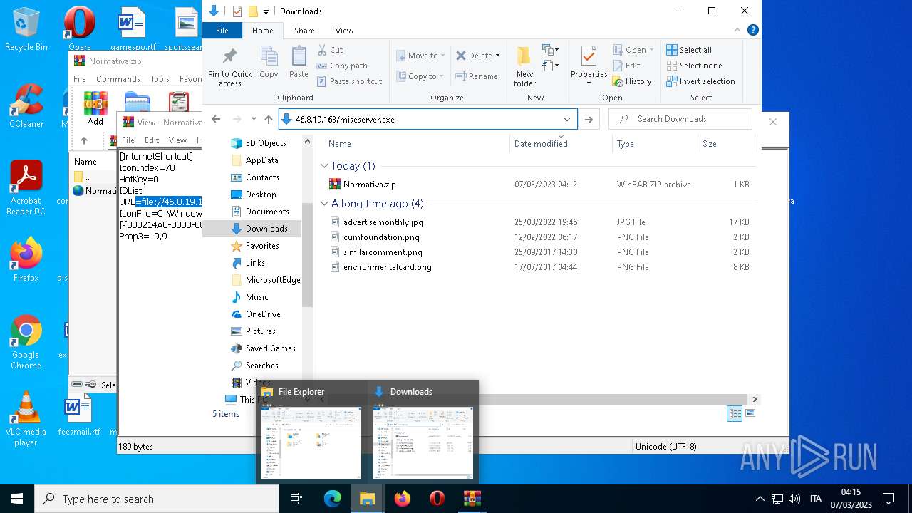The width and height of the screenshot is (912, 513).
Task: Collapse the Today (1) group
Action: 325,166
